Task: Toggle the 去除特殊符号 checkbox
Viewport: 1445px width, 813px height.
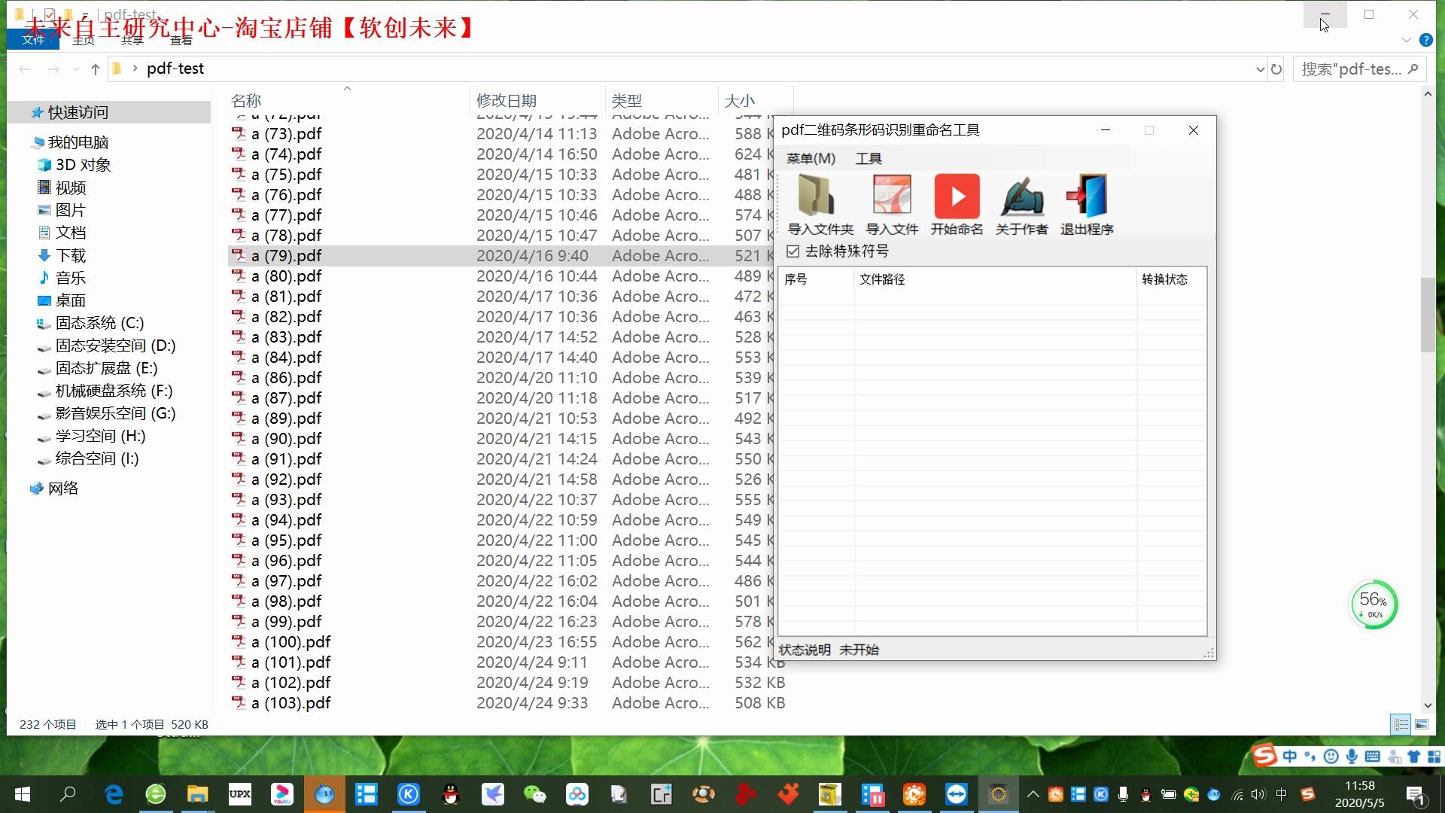Action: click(792, 251)
